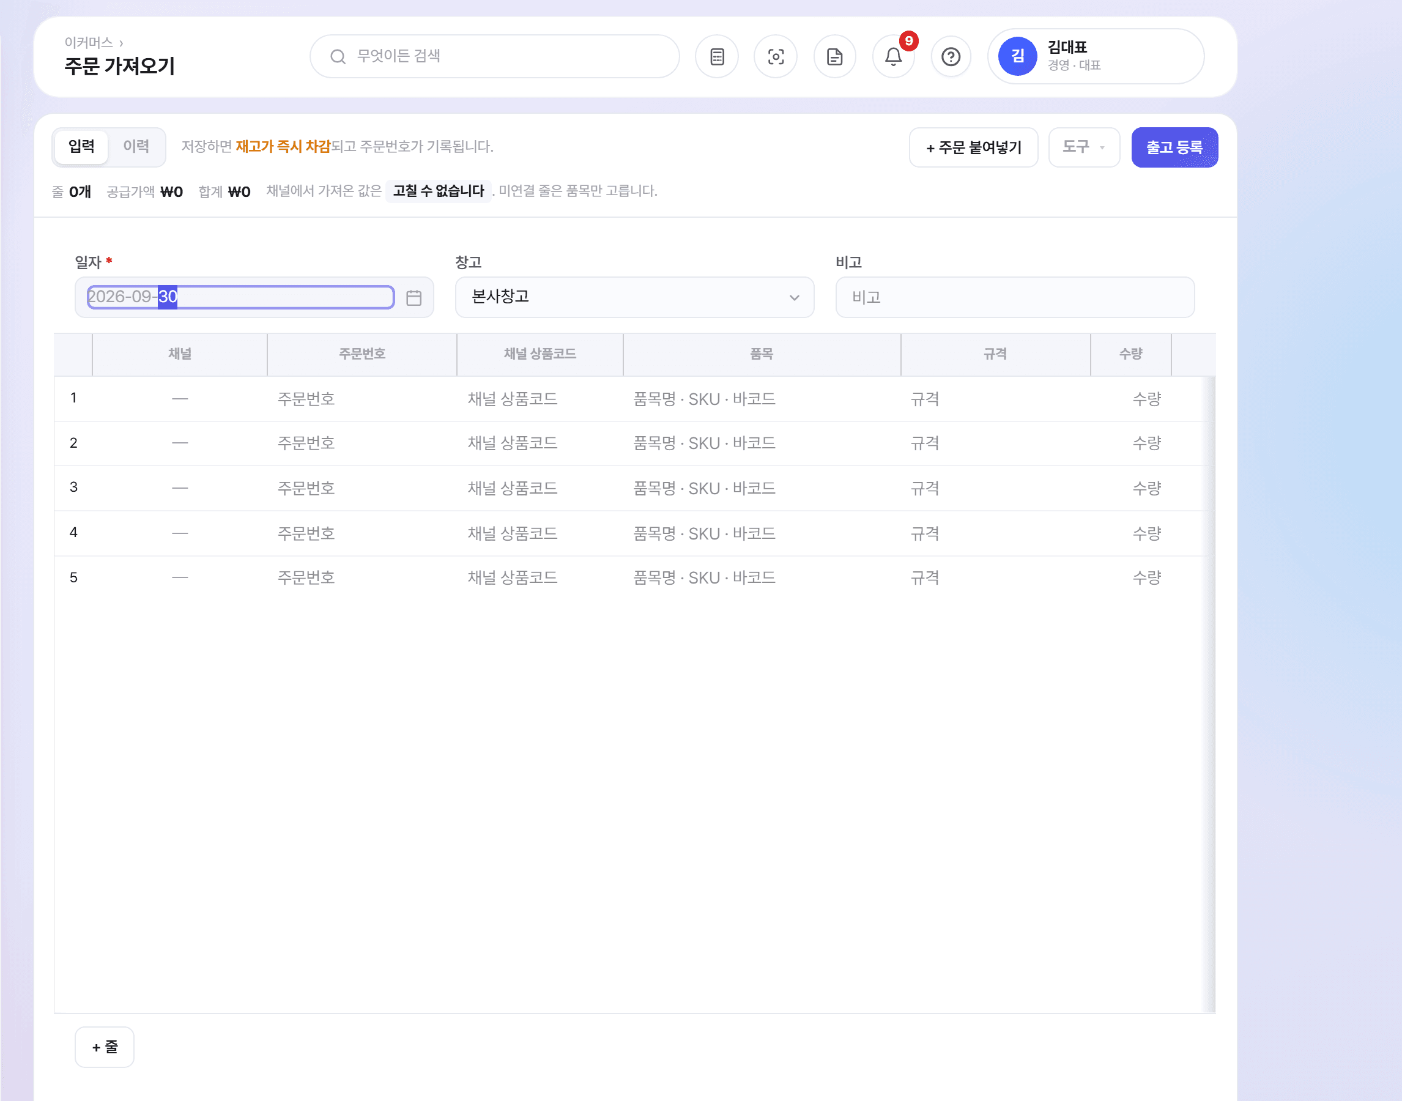Click 수량 cell in row 1

click(1130, 399)
